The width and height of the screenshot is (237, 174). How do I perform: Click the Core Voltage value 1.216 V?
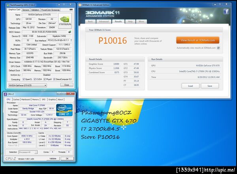point(49,115)
